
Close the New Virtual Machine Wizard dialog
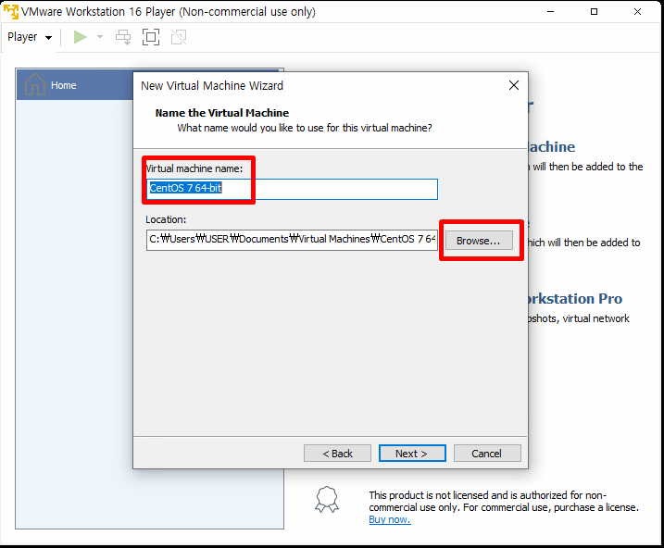[x=514, y=85]
